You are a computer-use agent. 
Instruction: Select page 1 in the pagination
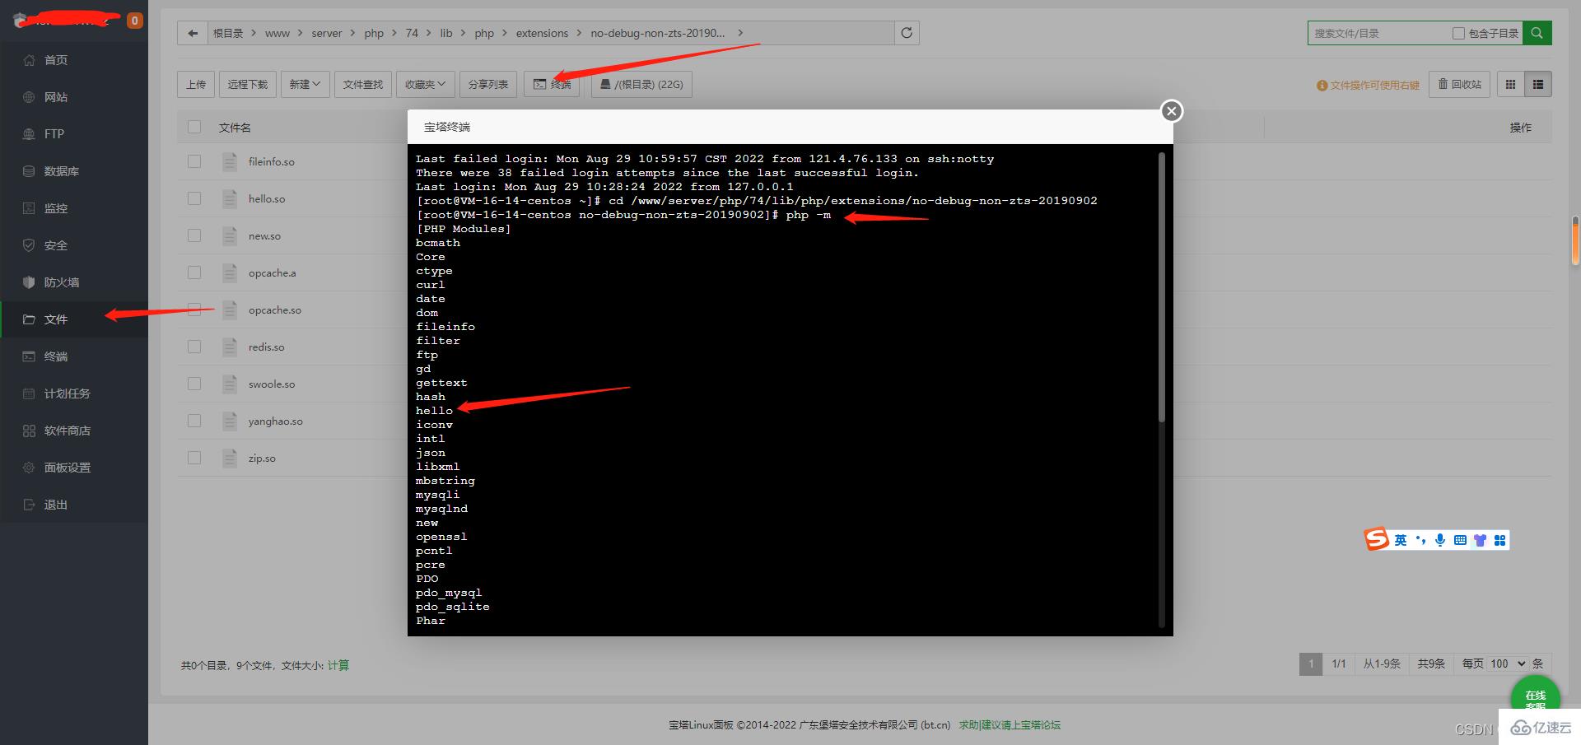[x=1311, y=664]
